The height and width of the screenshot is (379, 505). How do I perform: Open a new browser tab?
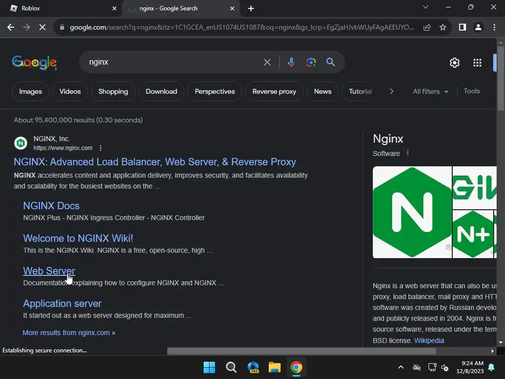point(251,8)
